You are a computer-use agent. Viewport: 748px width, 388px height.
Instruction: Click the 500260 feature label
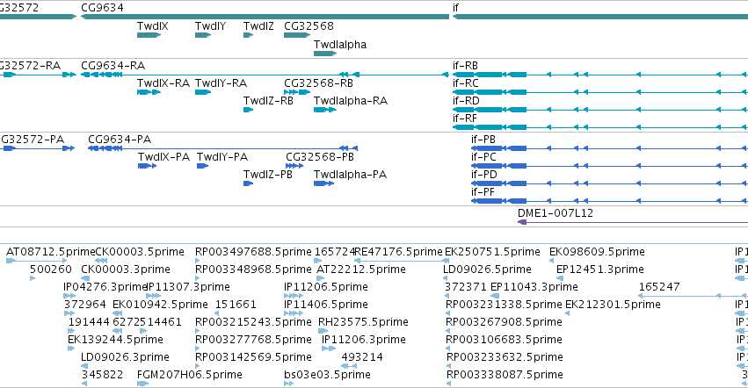51,269
